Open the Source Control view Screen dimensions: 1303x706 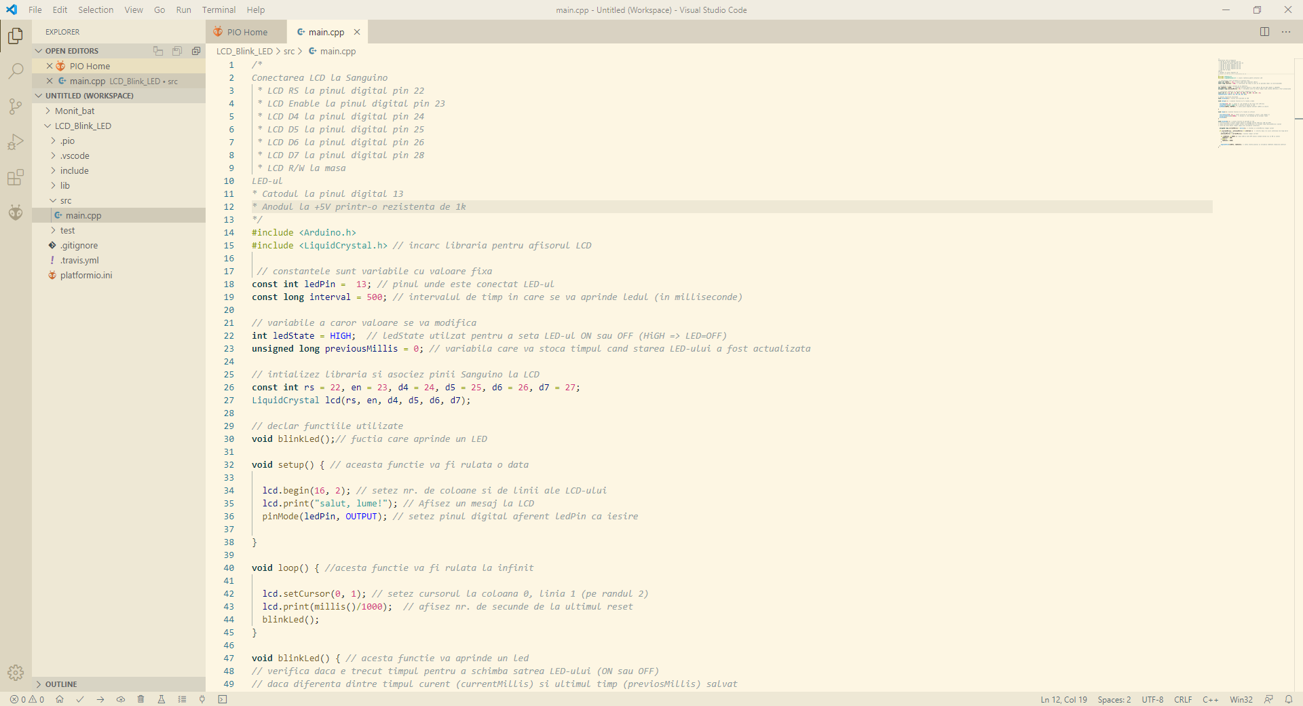(16, 107)
